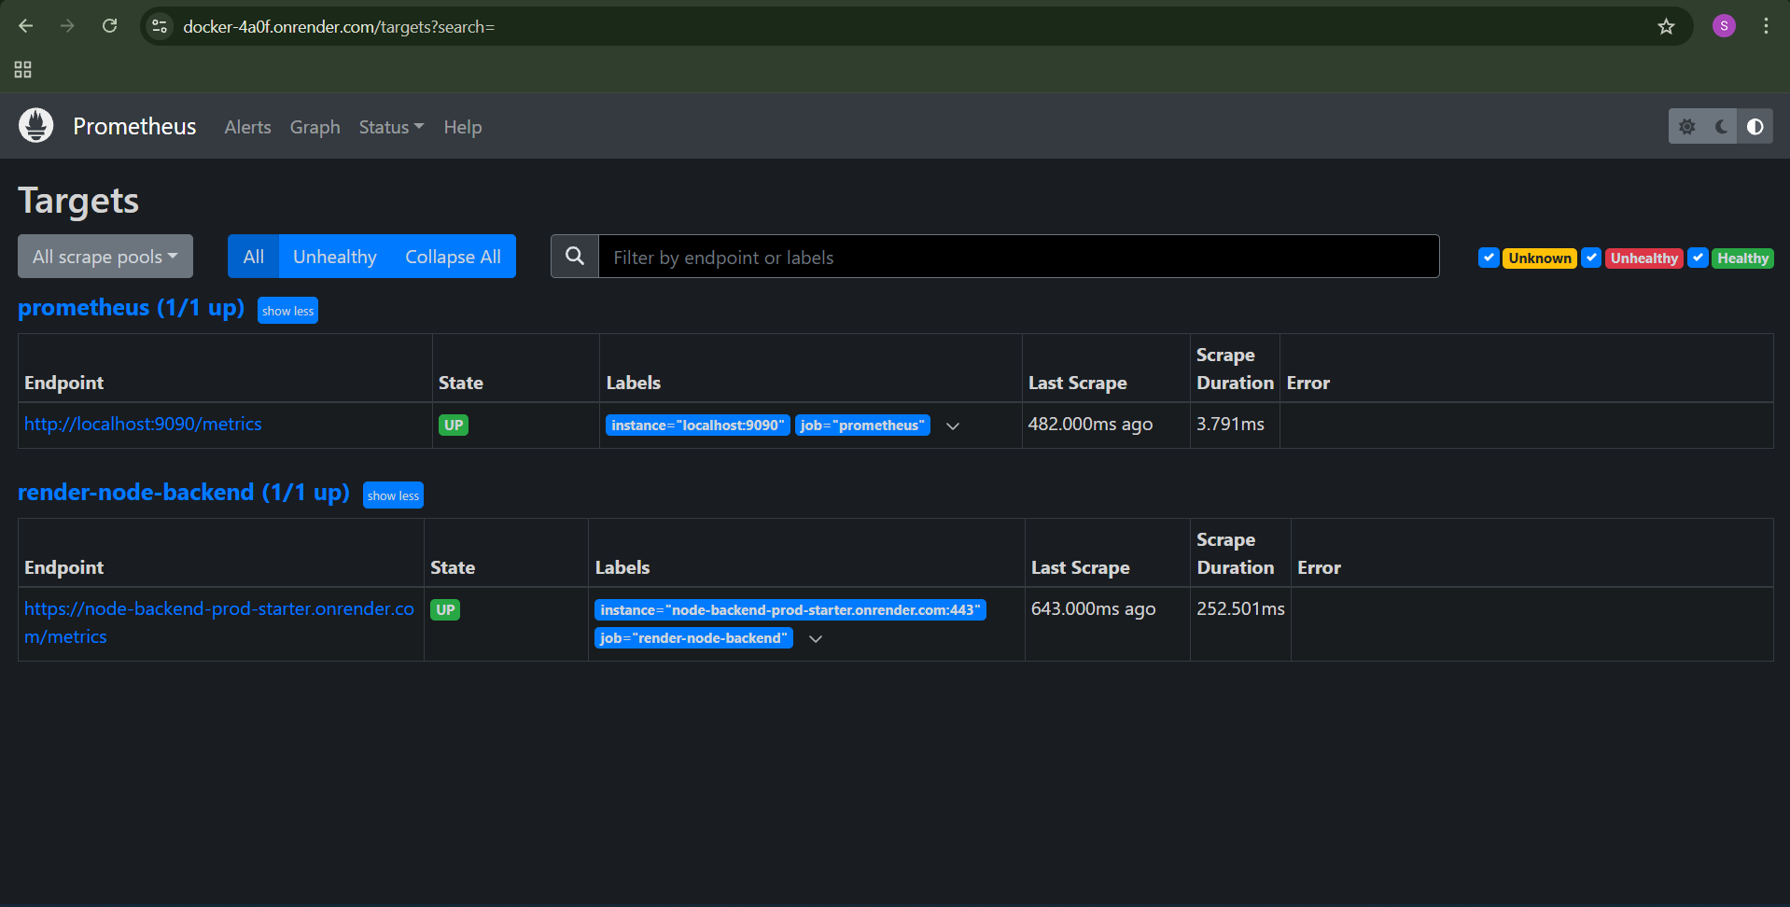Click the red Unhealthy filter badge

(x=1643, y=258)
